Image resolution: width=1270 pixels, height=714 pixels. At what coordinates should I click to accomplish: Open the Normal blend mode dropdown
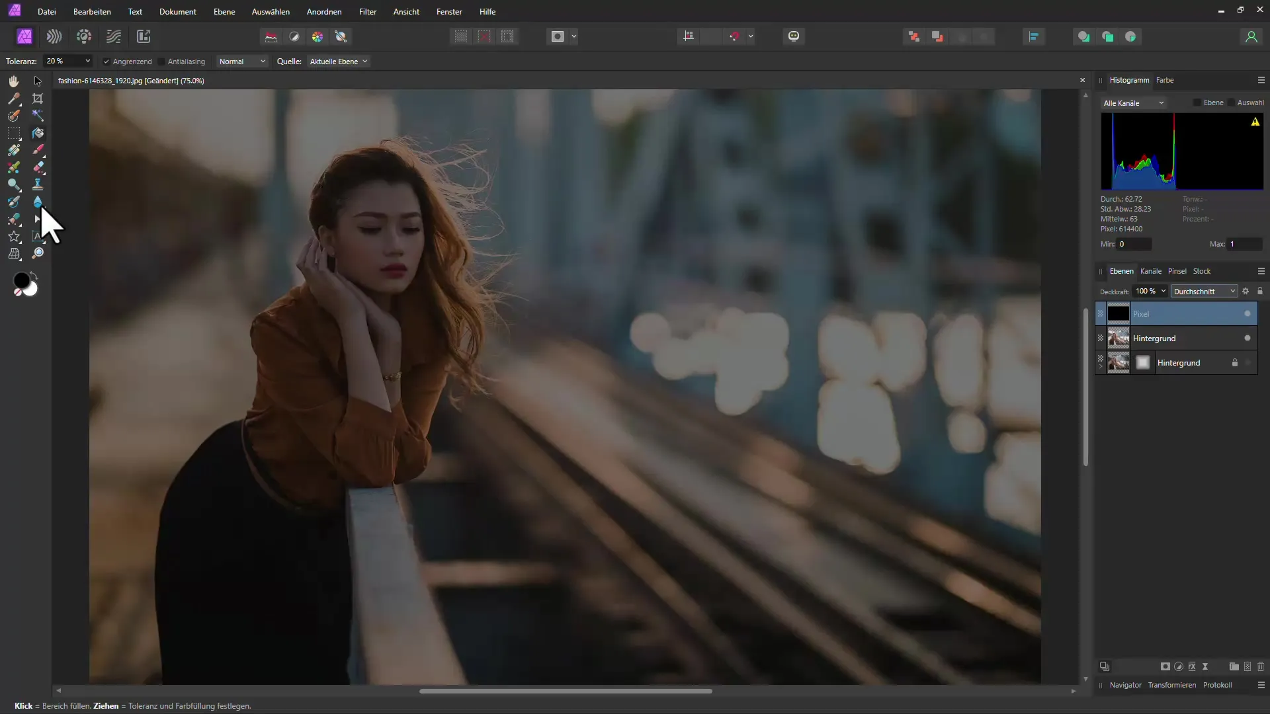click(x=242, y=61)
